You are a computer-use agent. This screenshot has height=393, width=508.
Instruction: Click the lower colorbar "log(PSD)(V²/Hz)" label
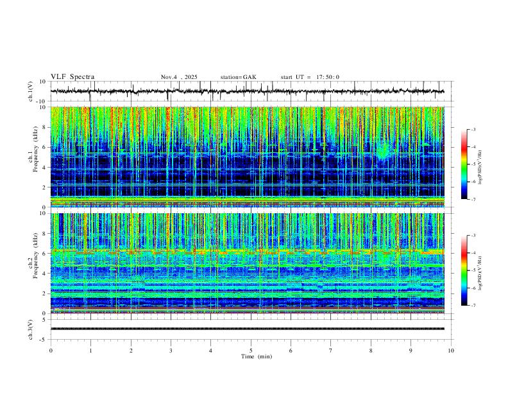480,273
